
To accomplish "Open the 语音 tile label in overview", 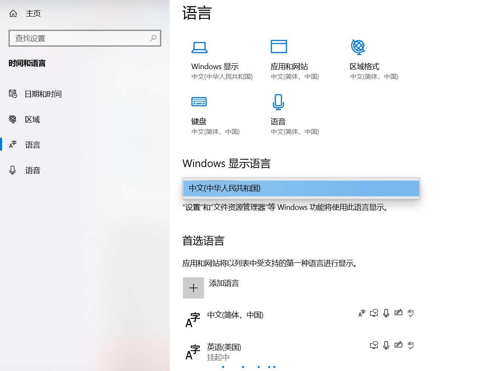I will click(x=278, y=121).
